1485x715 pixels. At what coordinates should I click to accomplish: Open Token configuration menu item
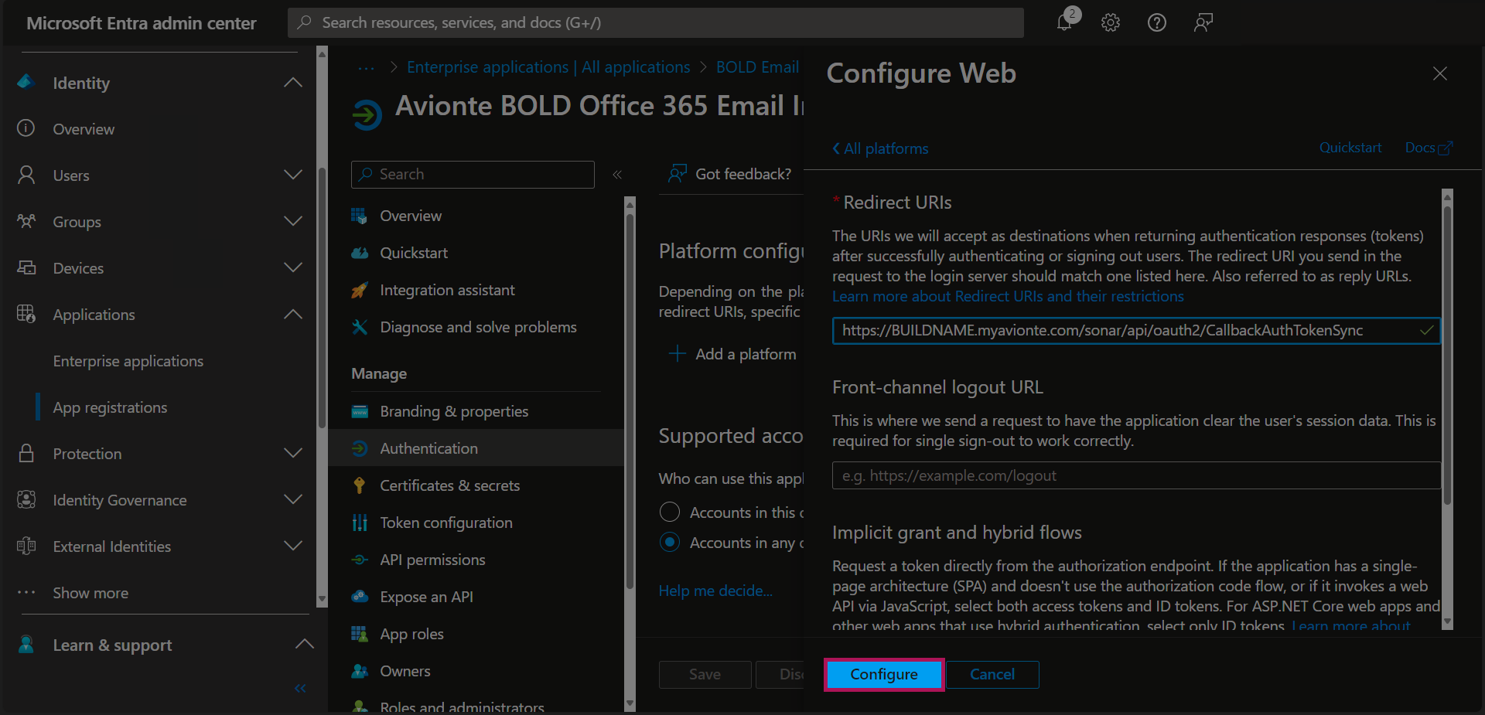pyautogui.click(x=445, y=523)
